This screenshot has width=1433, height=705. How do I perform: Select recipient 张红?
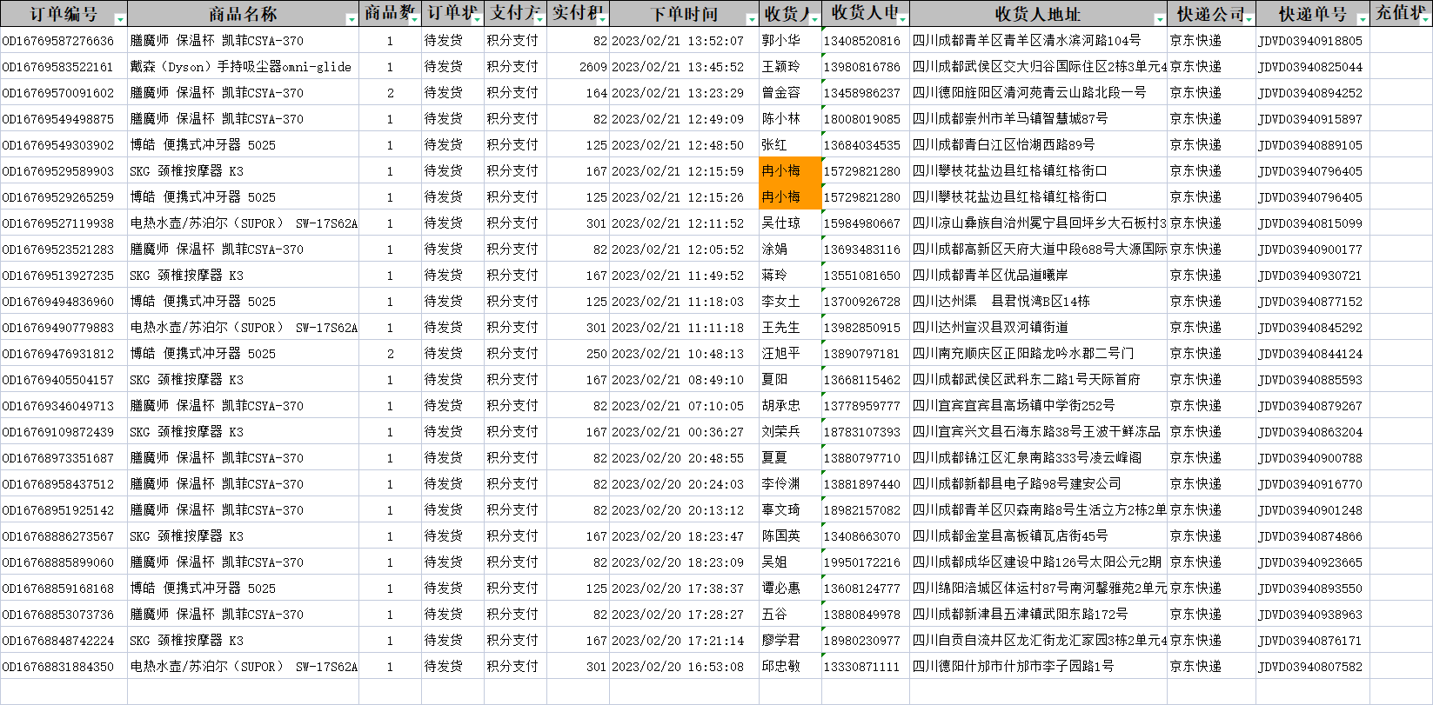point(790,145)
